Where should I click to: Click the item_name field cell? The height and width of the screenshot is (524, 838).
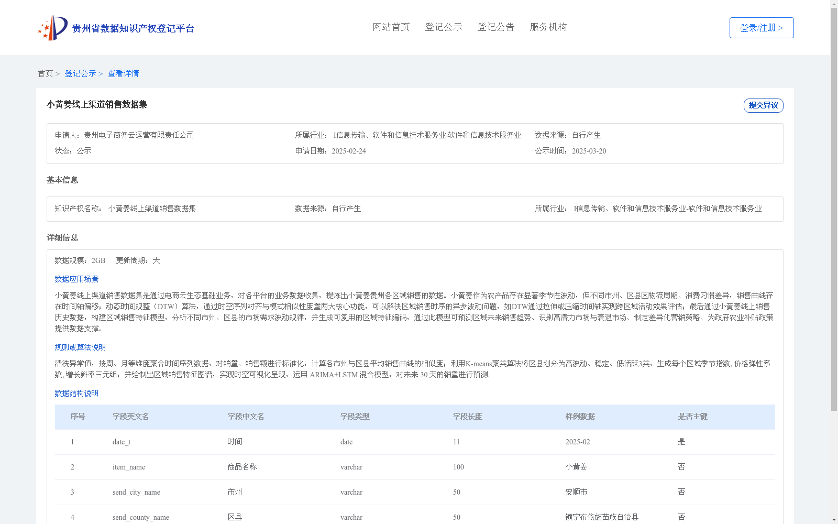[129, 467]
